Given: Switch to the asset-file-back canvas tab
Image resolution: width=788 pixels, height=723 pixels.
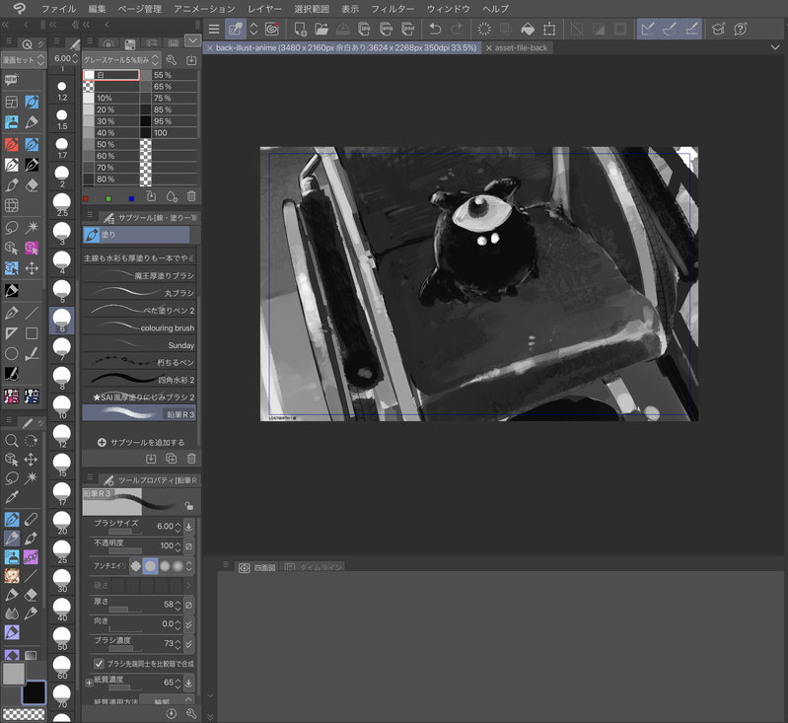Looking at the screenshot, I should click(x=521, y=47).
